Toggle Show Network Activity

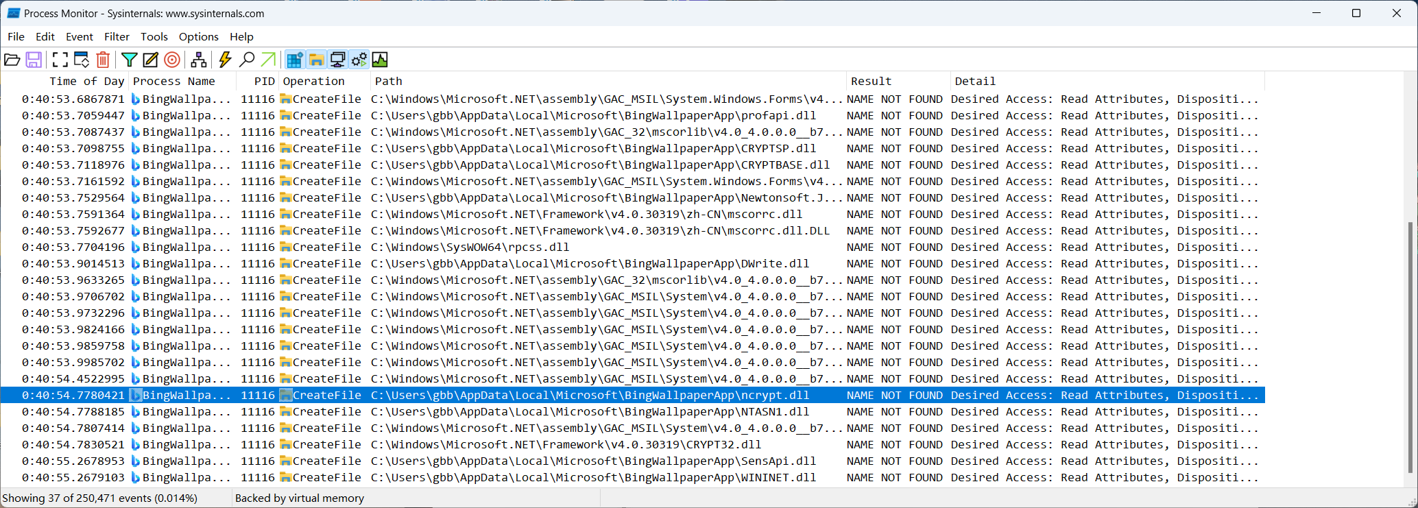tap(337, 60)
